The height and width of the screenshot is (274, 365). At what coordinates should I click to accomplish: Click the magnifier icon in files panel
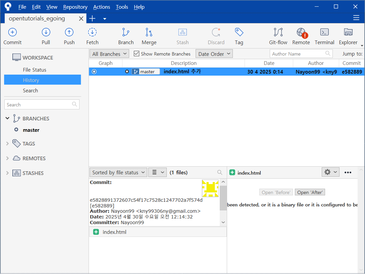click(219, 172)
